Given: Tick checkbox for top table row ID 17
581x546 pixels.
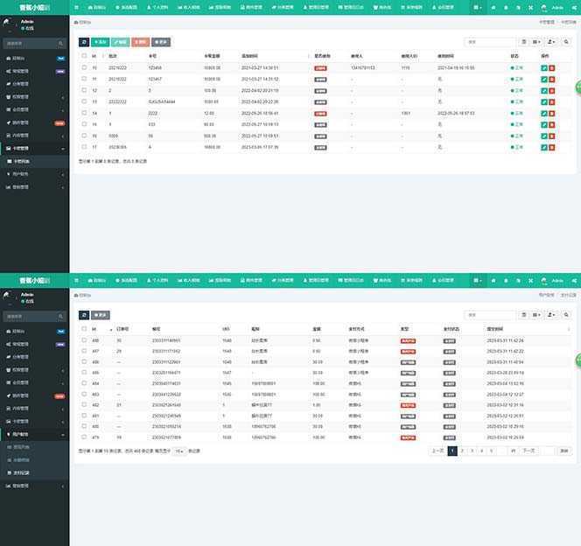Looking at the screenshot, I should pos(84,147).
